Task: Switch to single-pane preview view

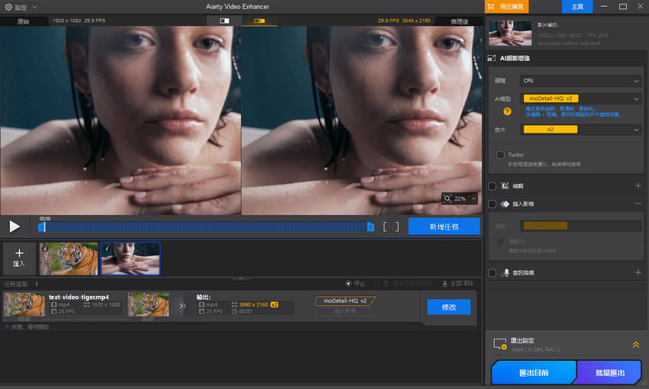Action: 224,21
